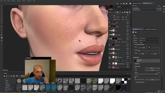Click the shader settings sphere icon in right dock
The width and height of the screenshot is (165, 93).
point(164,6)
